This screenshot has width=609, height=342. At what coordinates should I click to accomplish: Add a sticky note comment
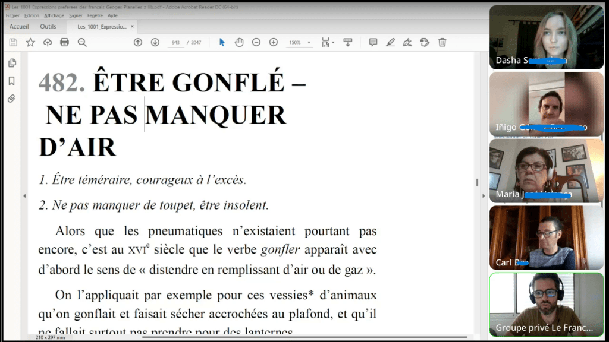click(373, 42)
